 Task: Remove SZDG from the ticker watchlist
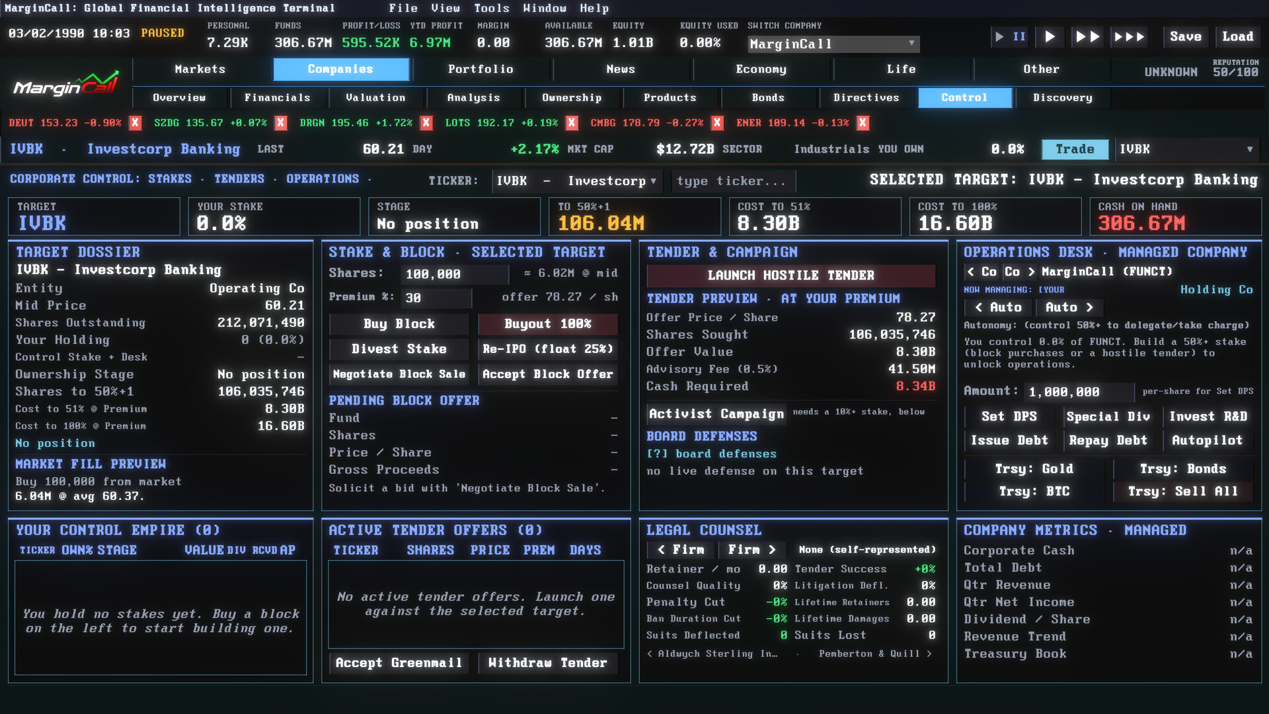tap(281, 123)
